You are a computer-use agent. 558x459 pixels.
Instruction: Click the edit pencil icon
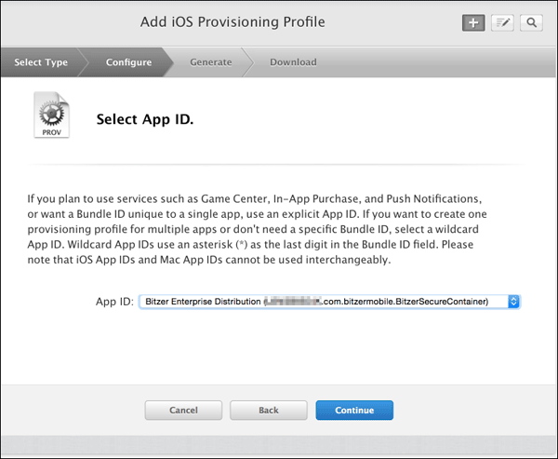coord(502,22)
